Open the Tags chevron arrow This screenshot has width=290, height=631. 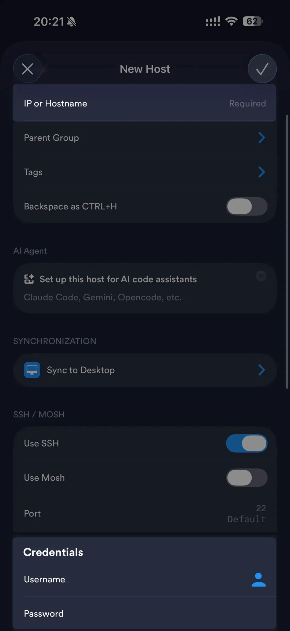[x=262, y=172]
